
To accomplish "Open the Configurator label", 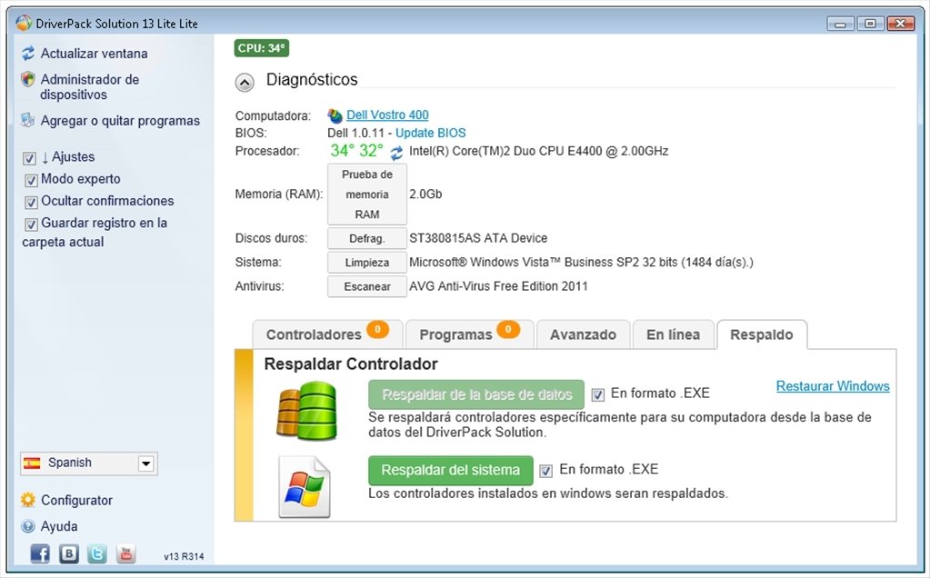I will [76, 501].
